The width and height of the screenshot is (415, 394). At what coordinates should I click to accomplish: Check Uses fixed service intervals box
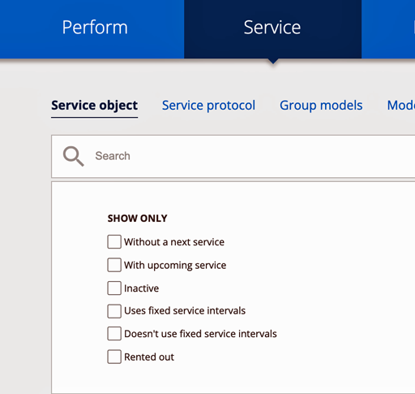[114, 311]
